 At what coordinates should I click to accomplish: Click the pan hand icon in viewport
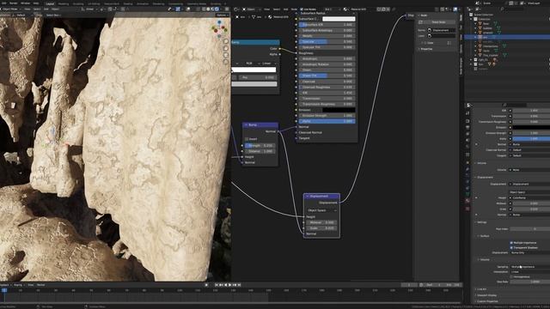[225, 48]
